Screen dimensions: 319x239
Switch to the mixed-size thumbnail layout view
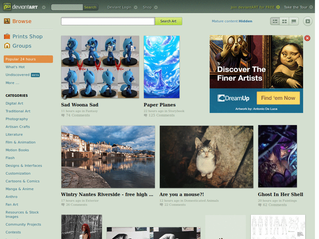275,21
